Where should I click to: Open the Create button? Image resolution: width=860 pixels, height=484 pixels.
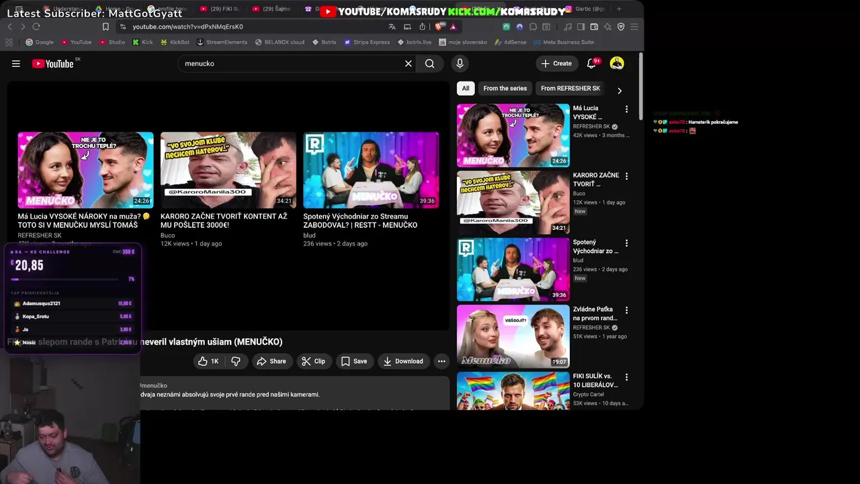556,64
